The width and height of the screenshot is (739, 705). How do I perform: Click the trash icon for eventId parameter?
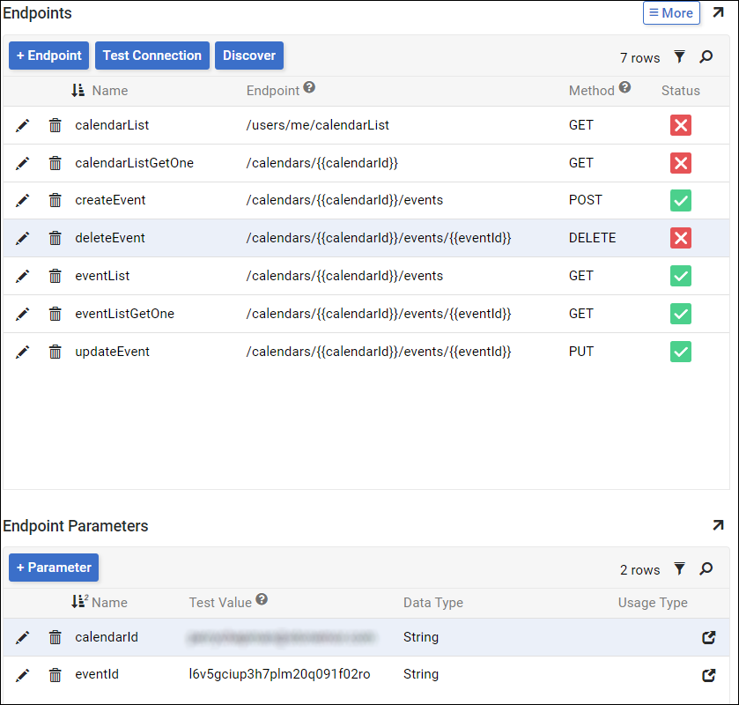coord(55,675)
